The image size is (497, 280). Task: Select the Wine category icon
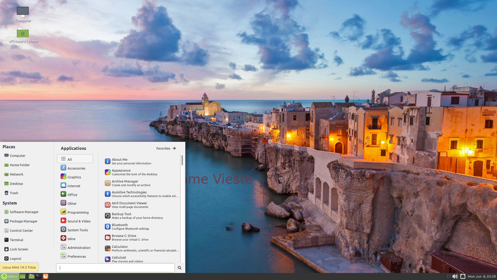[x=63, y=238]
